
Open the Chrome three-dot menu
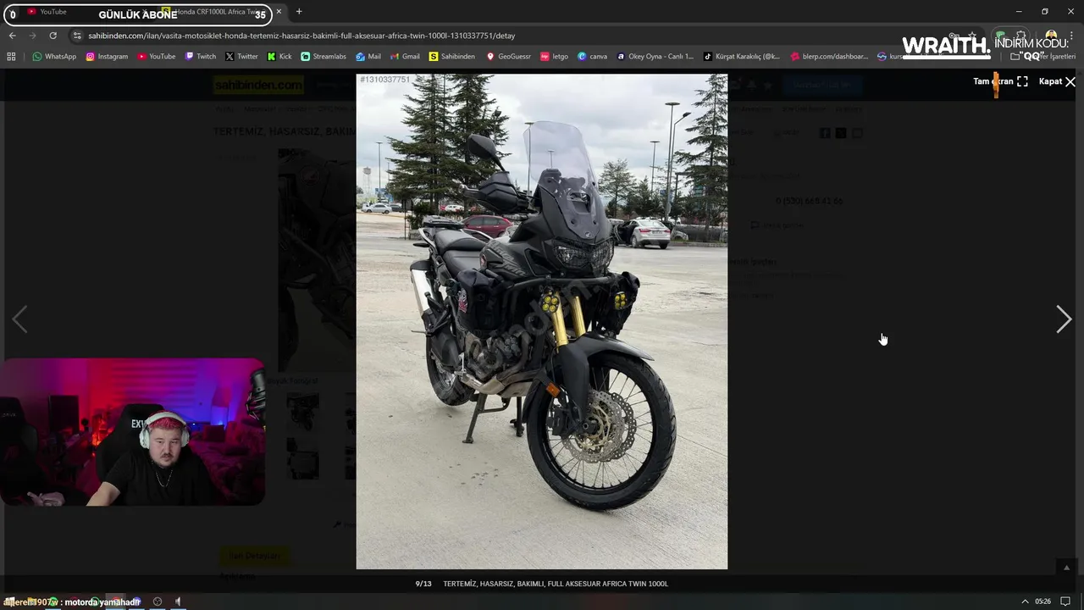pos(1072,36)
